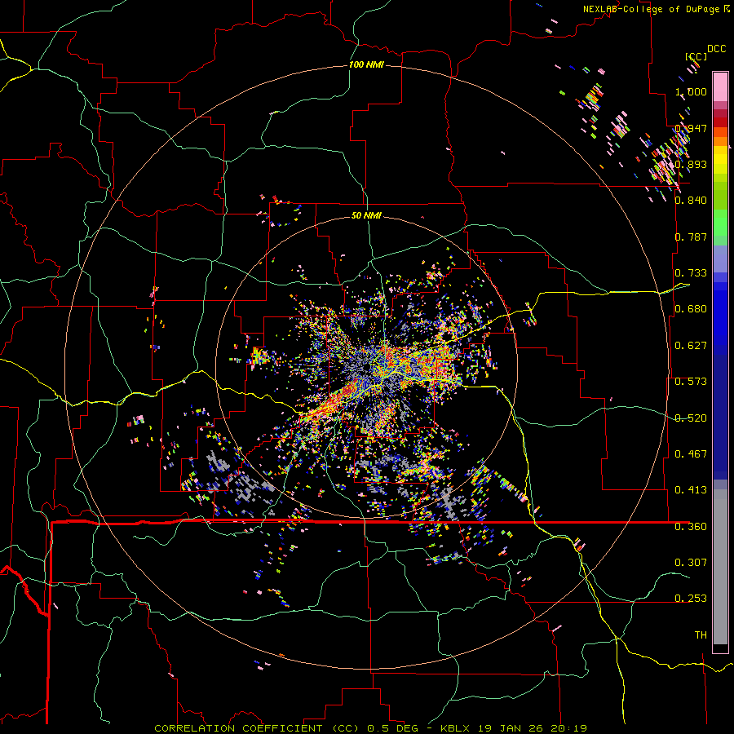Select the 0.627 scale value
The height and width of the screenshot is (734, 734).
(691, 345)
